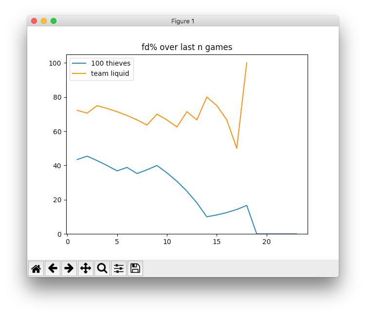This screenshot has width=366, height=316.
Task: Click the x-axis tick label 10
Action: 167,242
